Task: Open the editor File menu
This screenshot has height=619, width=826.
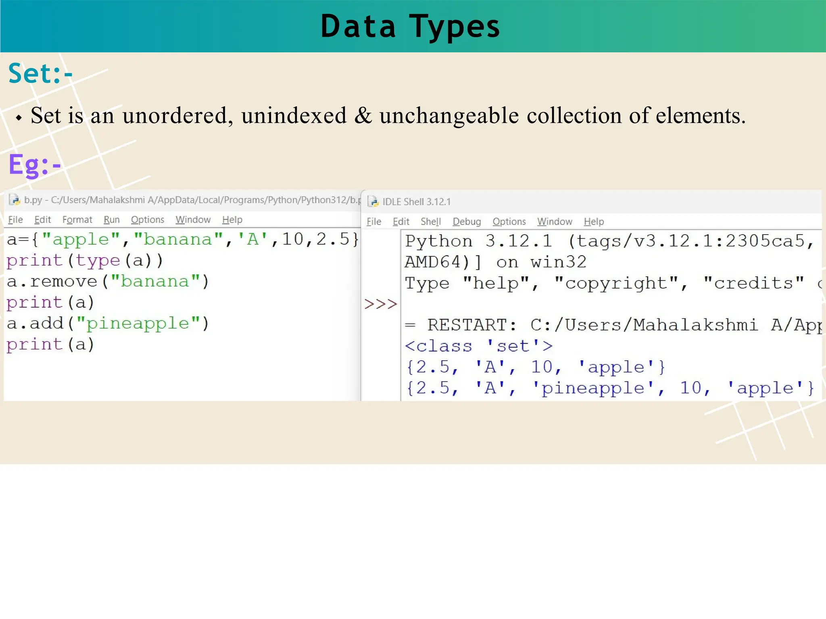Action: click(x=15, y=220)
